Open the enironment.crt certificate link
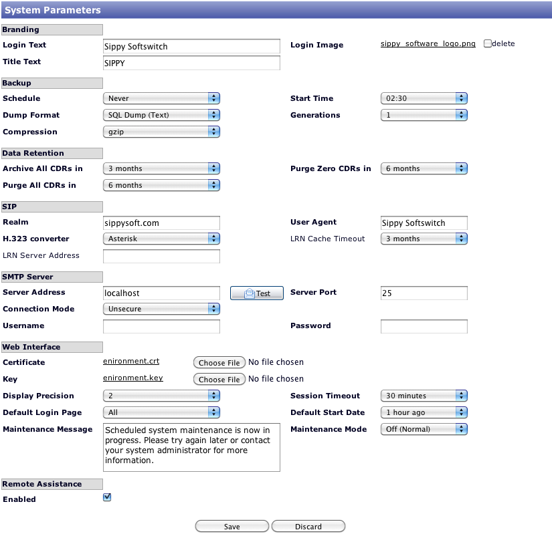Viewport: 552px width, 536px height. (131, 362)
